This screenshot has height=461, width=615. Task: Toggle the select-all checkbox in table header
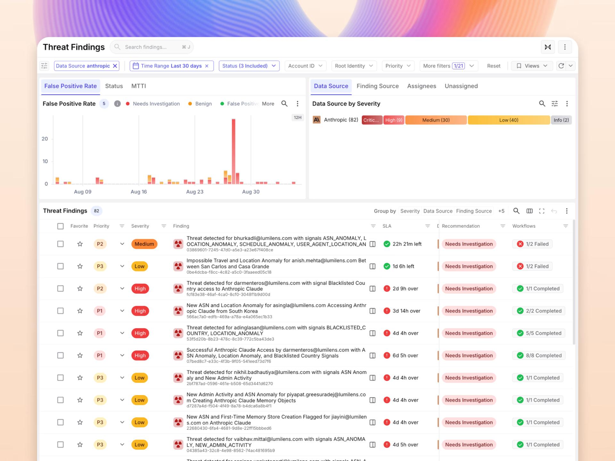pos(60,226)
